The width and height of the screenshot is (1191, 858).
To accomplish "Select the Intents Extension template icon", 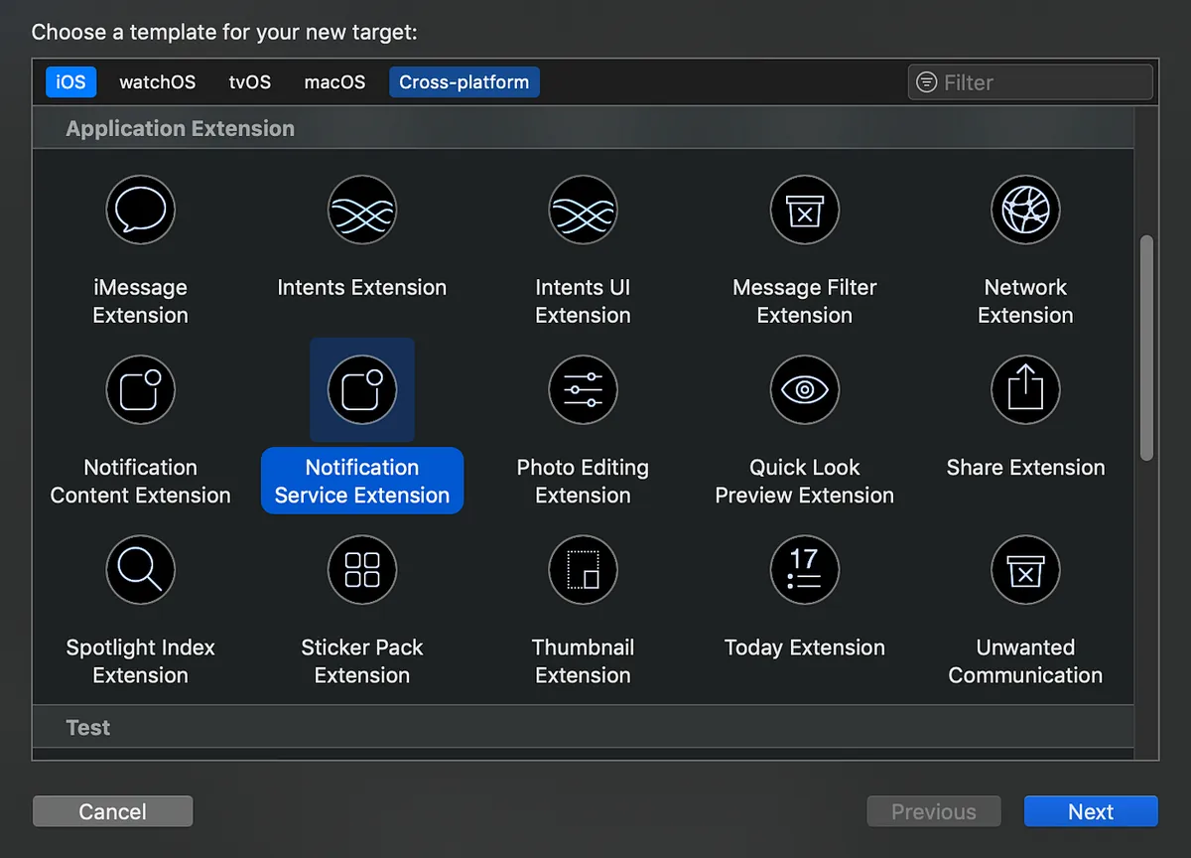I will (361, 210).
